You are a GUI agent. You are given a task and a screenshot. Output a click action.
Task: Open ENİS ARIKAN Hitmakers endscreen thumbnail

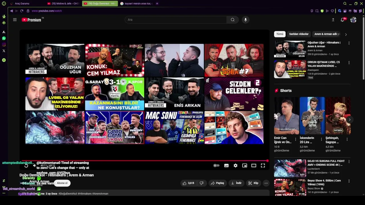(x=174, y=94)
